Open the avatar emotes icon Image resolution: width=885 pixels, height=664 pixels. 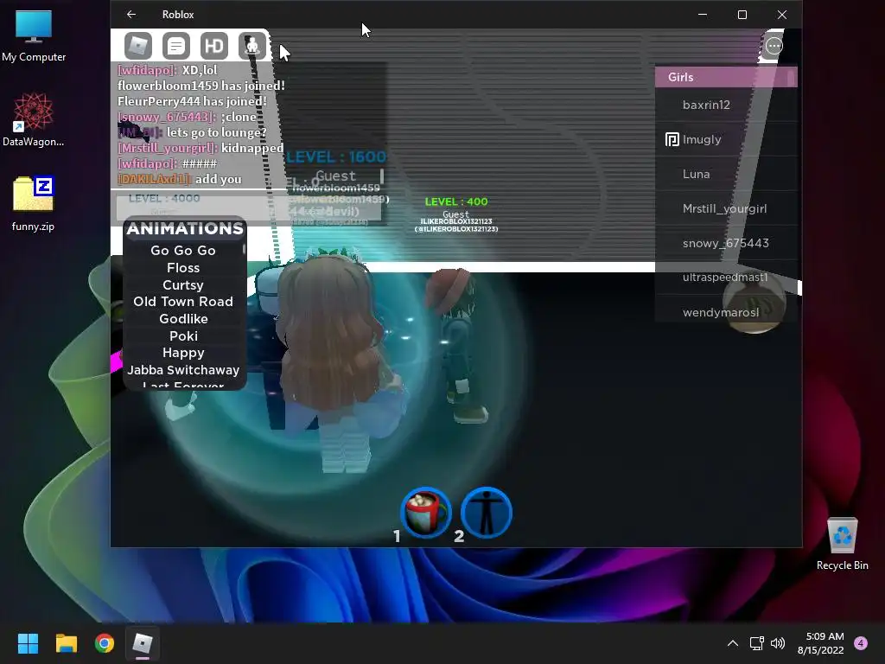[251, 46]
